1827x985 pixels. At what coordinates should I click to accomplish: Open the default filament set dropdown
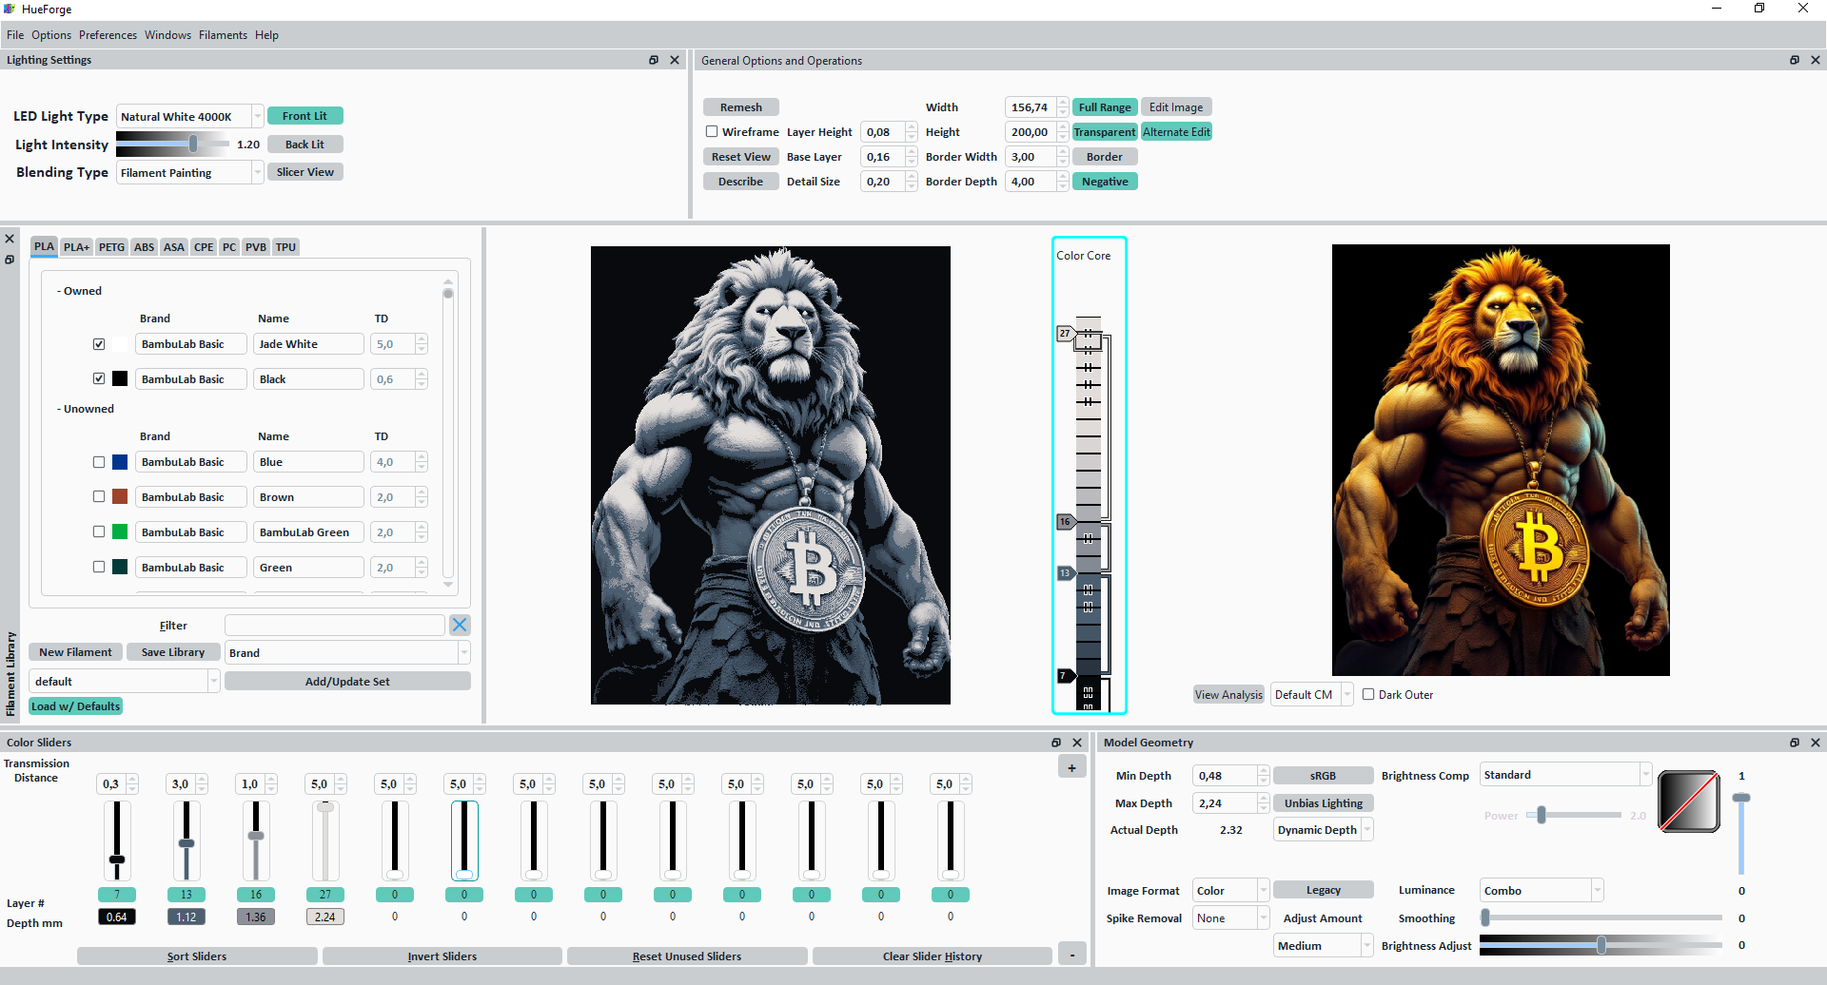125,681
